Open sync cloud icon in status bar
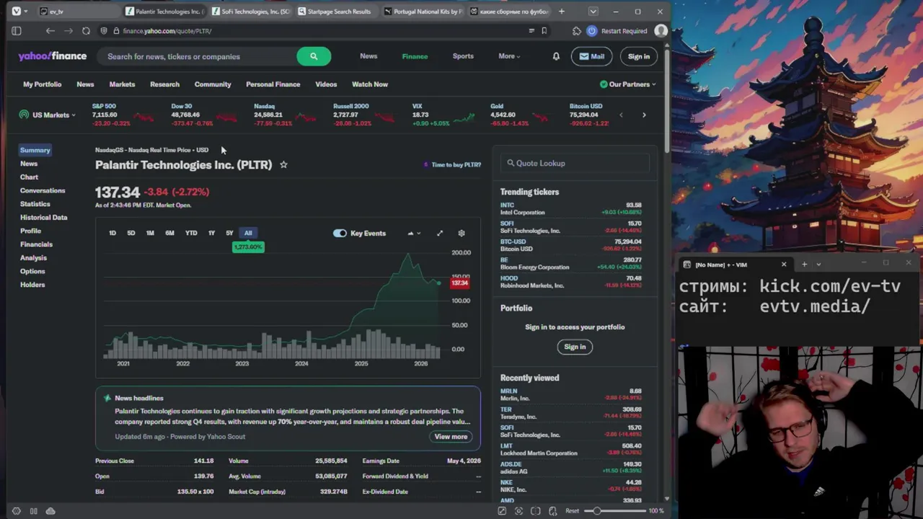Image resolution: width=923 pixels, height=519 pixels. (x=50, y=511)
